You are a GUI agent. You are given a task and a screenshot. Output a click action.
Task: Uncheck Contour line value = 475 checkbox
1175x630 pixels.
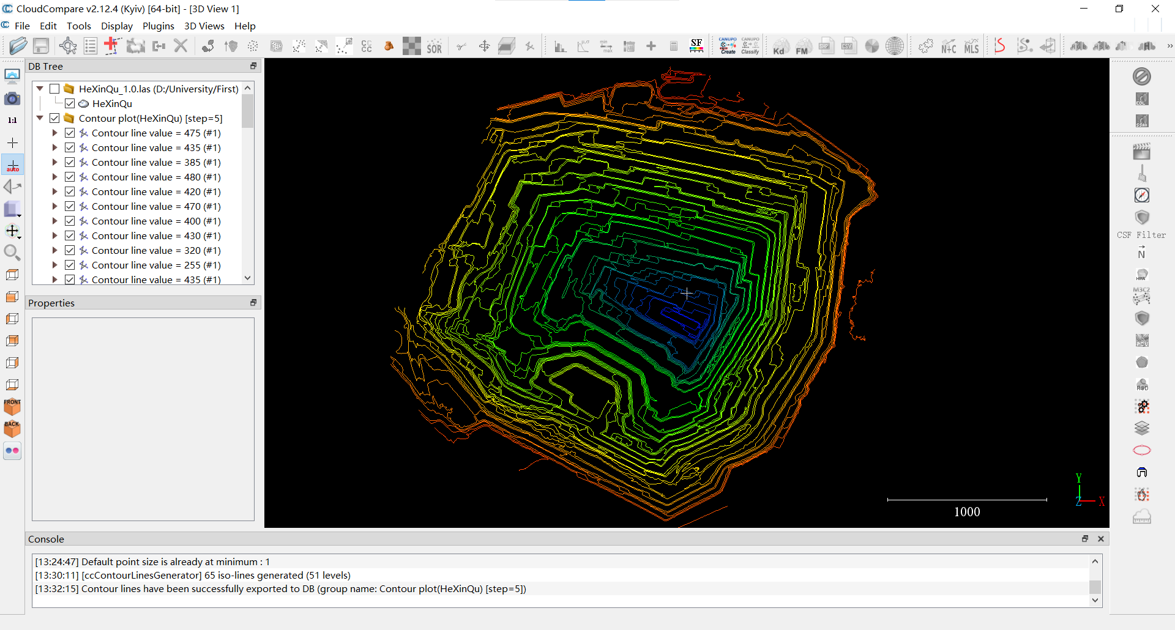tap(70, 133)
